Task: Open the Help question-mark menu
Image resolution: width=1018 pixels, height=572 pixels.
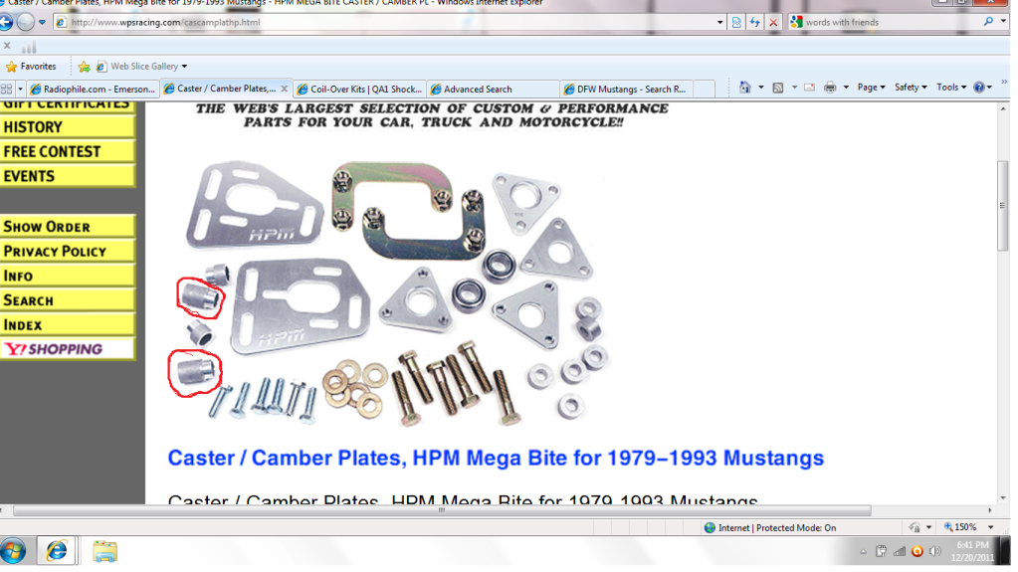Action: pos(983,87)
